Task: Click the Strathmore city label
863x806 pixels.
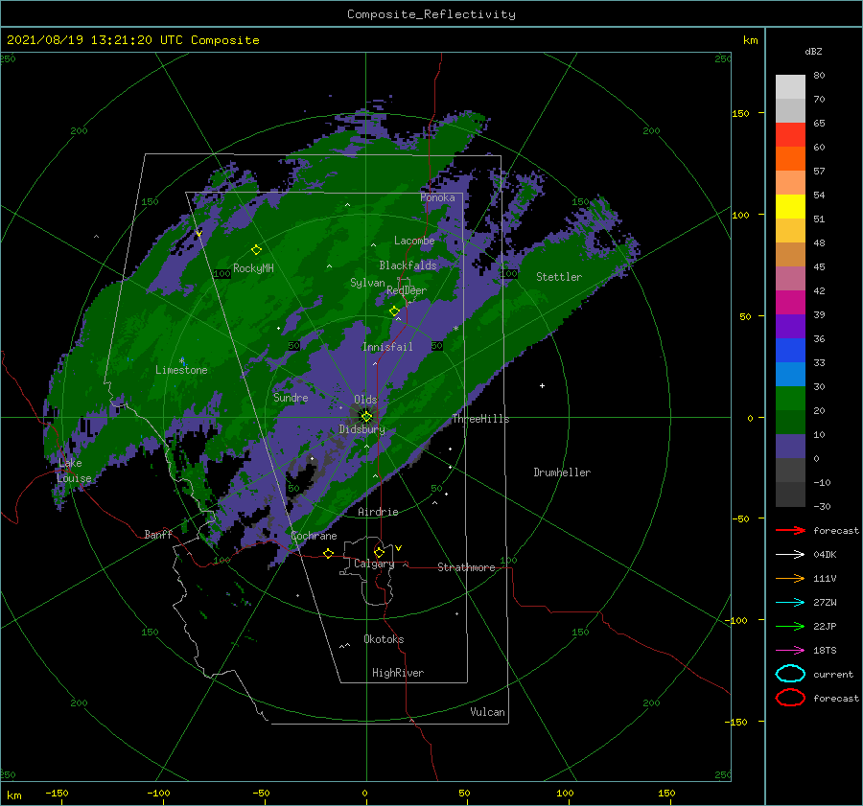Action: point(466,567)
